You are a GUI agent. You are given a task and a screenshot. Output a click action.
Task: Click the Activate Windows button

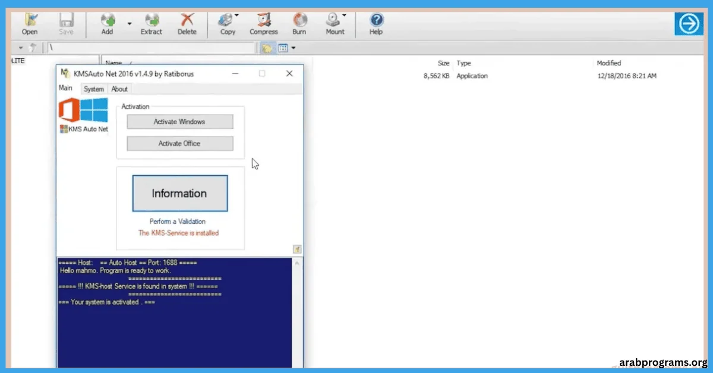tap(179, 122)
